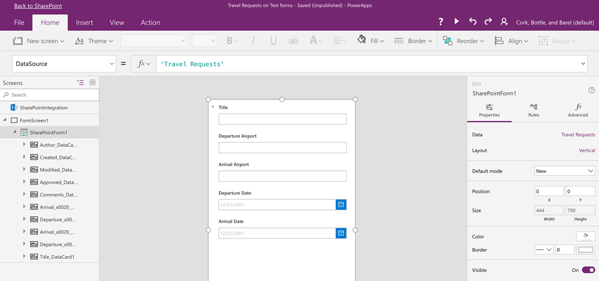
Task: Select SharePointForm1 in the tree
Action: tap(48, 132)
